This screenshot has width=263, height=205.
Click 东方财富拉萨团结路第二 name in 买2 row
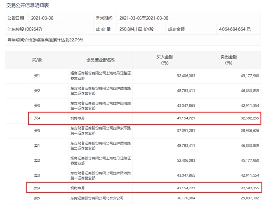[100, 91]
